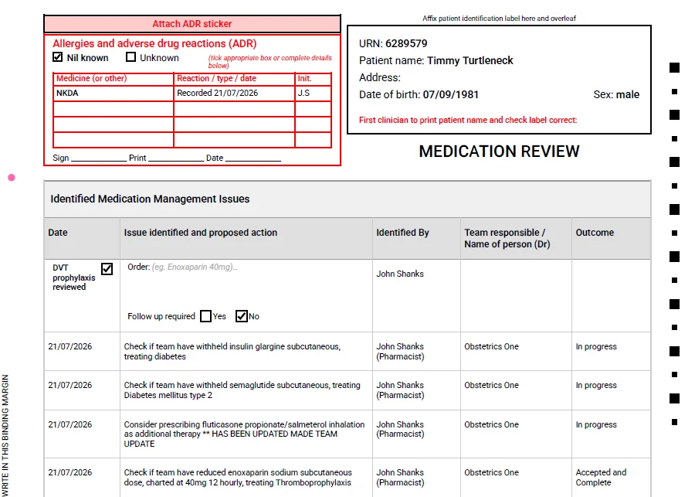The width and height of the screenshot is (695, 497).
Task: Click the date in the insulin glargine row
Action: point(70,346)
